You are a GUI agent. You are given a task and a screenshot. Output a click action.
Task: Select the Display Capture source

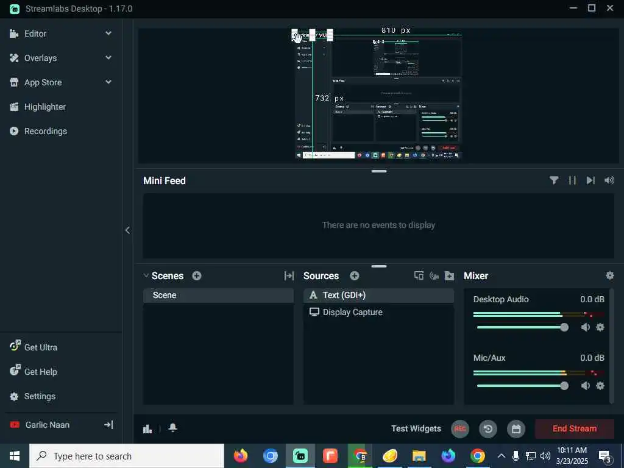click(x=378, y=313)
